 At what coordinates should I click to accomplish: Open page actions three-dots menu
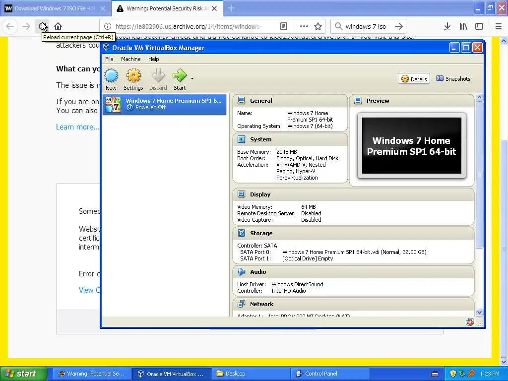(x=304, y=26)
